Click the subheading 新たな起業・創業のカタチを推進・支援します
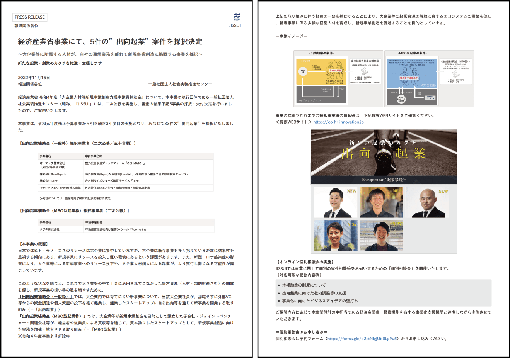Viewport: 510px width, 358px height. coord(60,63)
